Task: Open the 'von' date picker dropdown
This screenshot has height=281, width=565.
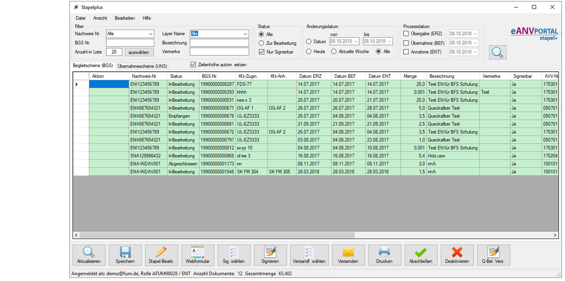Action: (x=356, y=41)
